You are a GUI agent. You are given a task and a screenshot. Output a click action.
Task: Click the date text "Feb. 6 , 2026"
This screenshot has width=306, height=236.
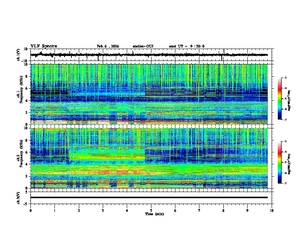point(108,46)
